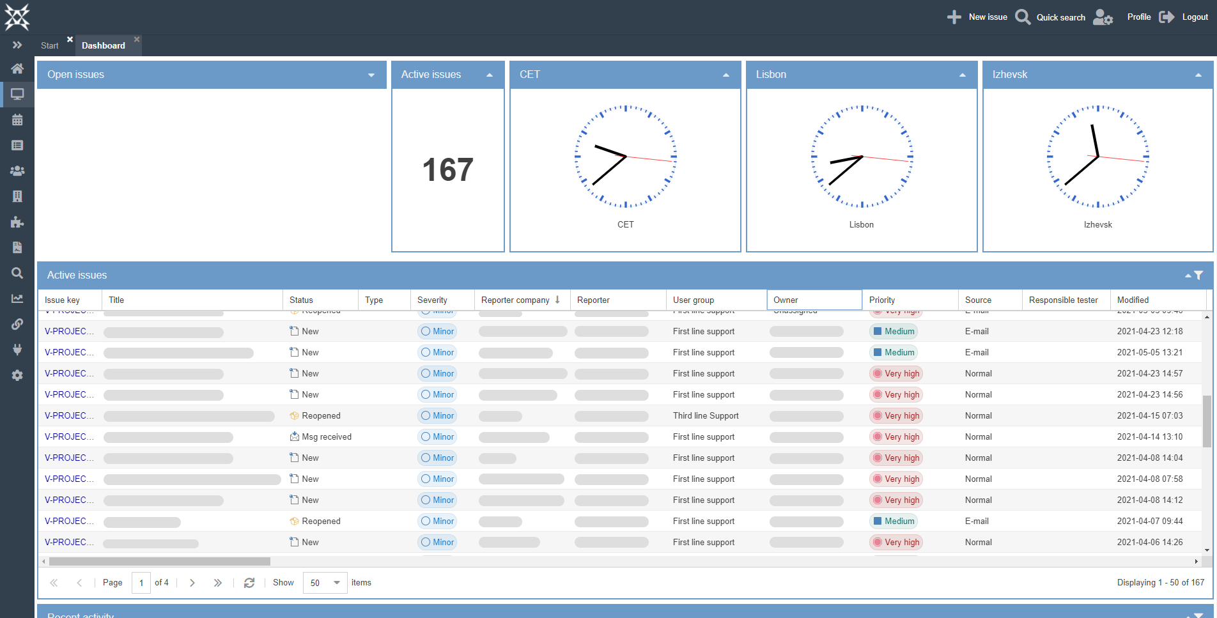Open settings via the gear icon
This screenshot has height=618, width=1217.
point(17,375)
